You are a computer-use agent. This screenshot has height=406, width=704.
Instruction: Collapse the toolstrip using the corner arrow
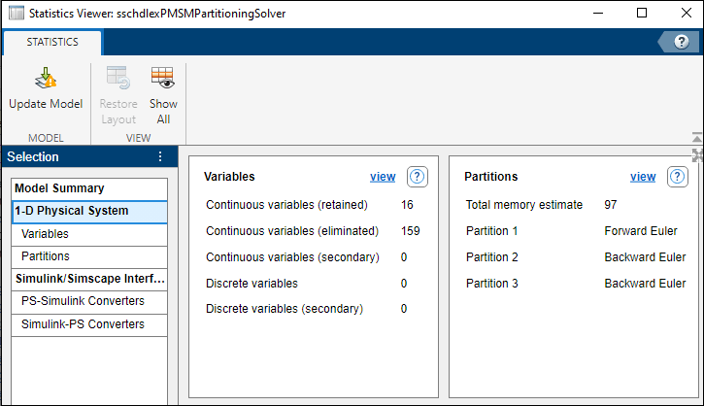[x=696, y=138]
